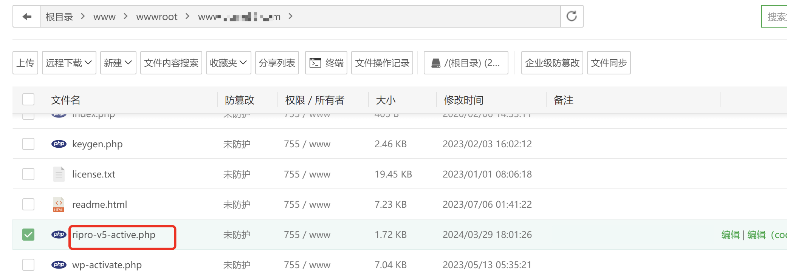Expand the chevron after www breadcrumb
This screenshot has height=278, width=787.
[125, 16]
